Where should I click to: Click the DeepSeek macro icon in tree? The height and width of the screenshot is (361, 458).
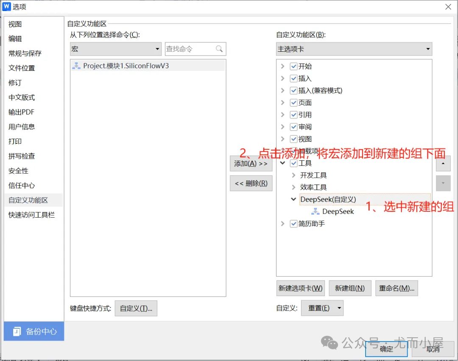pos(315,211)
